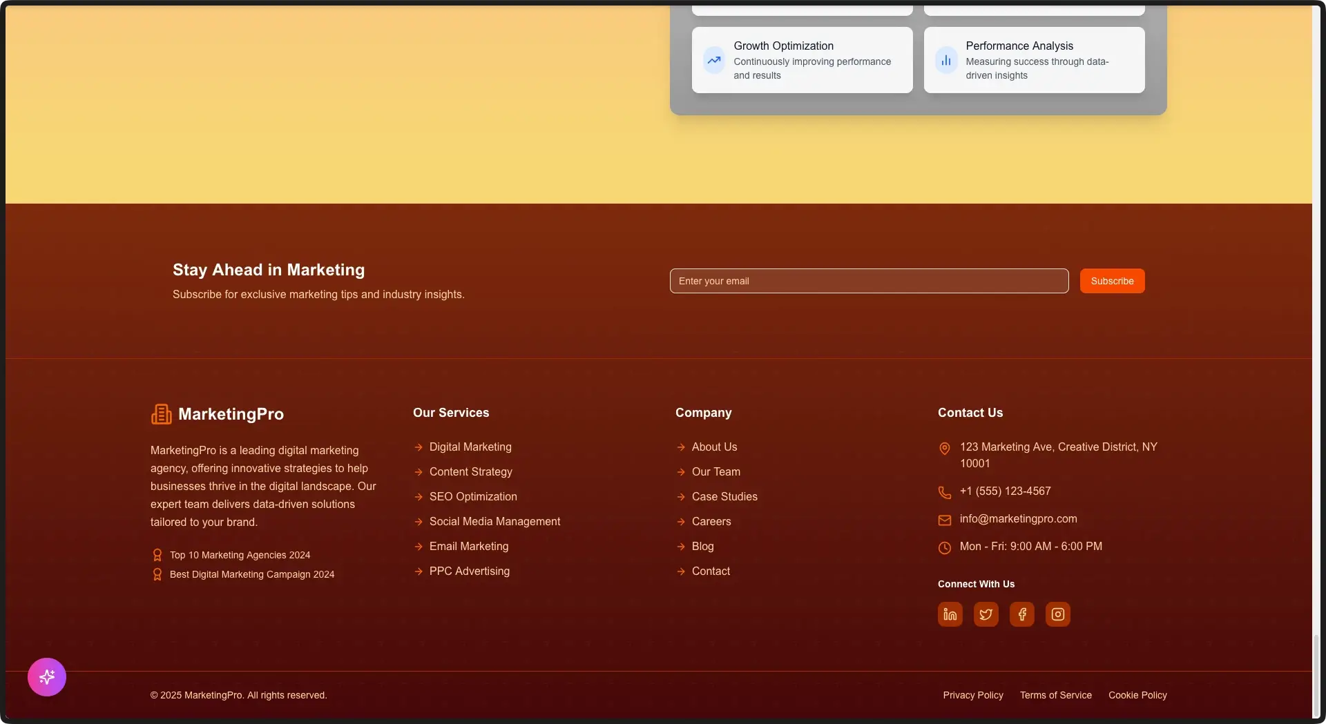1326x724 pixels.
Task: Open the Content Strategy link
Action: click(x=471, y=472)
